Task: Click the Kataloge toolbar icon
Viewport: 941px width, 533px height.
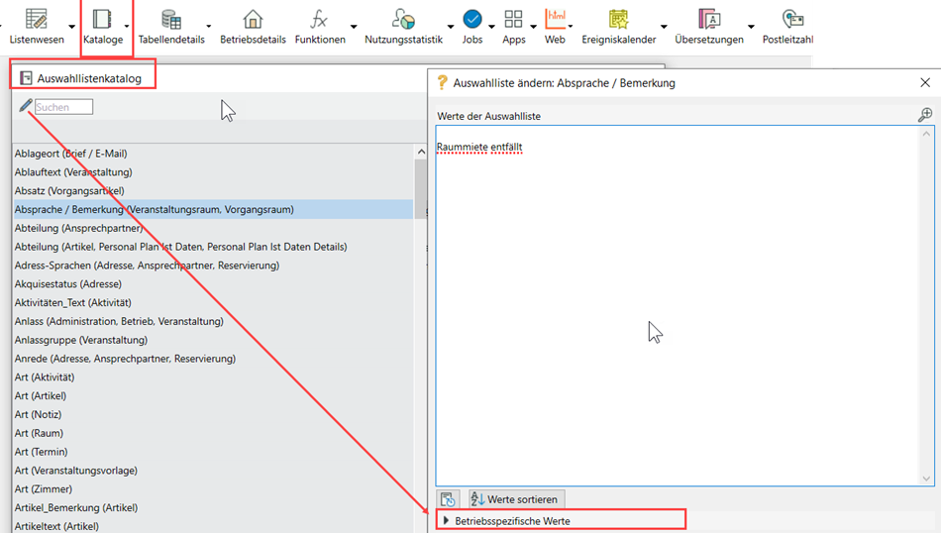Action: pyautogui.click(x=102, y=19)
